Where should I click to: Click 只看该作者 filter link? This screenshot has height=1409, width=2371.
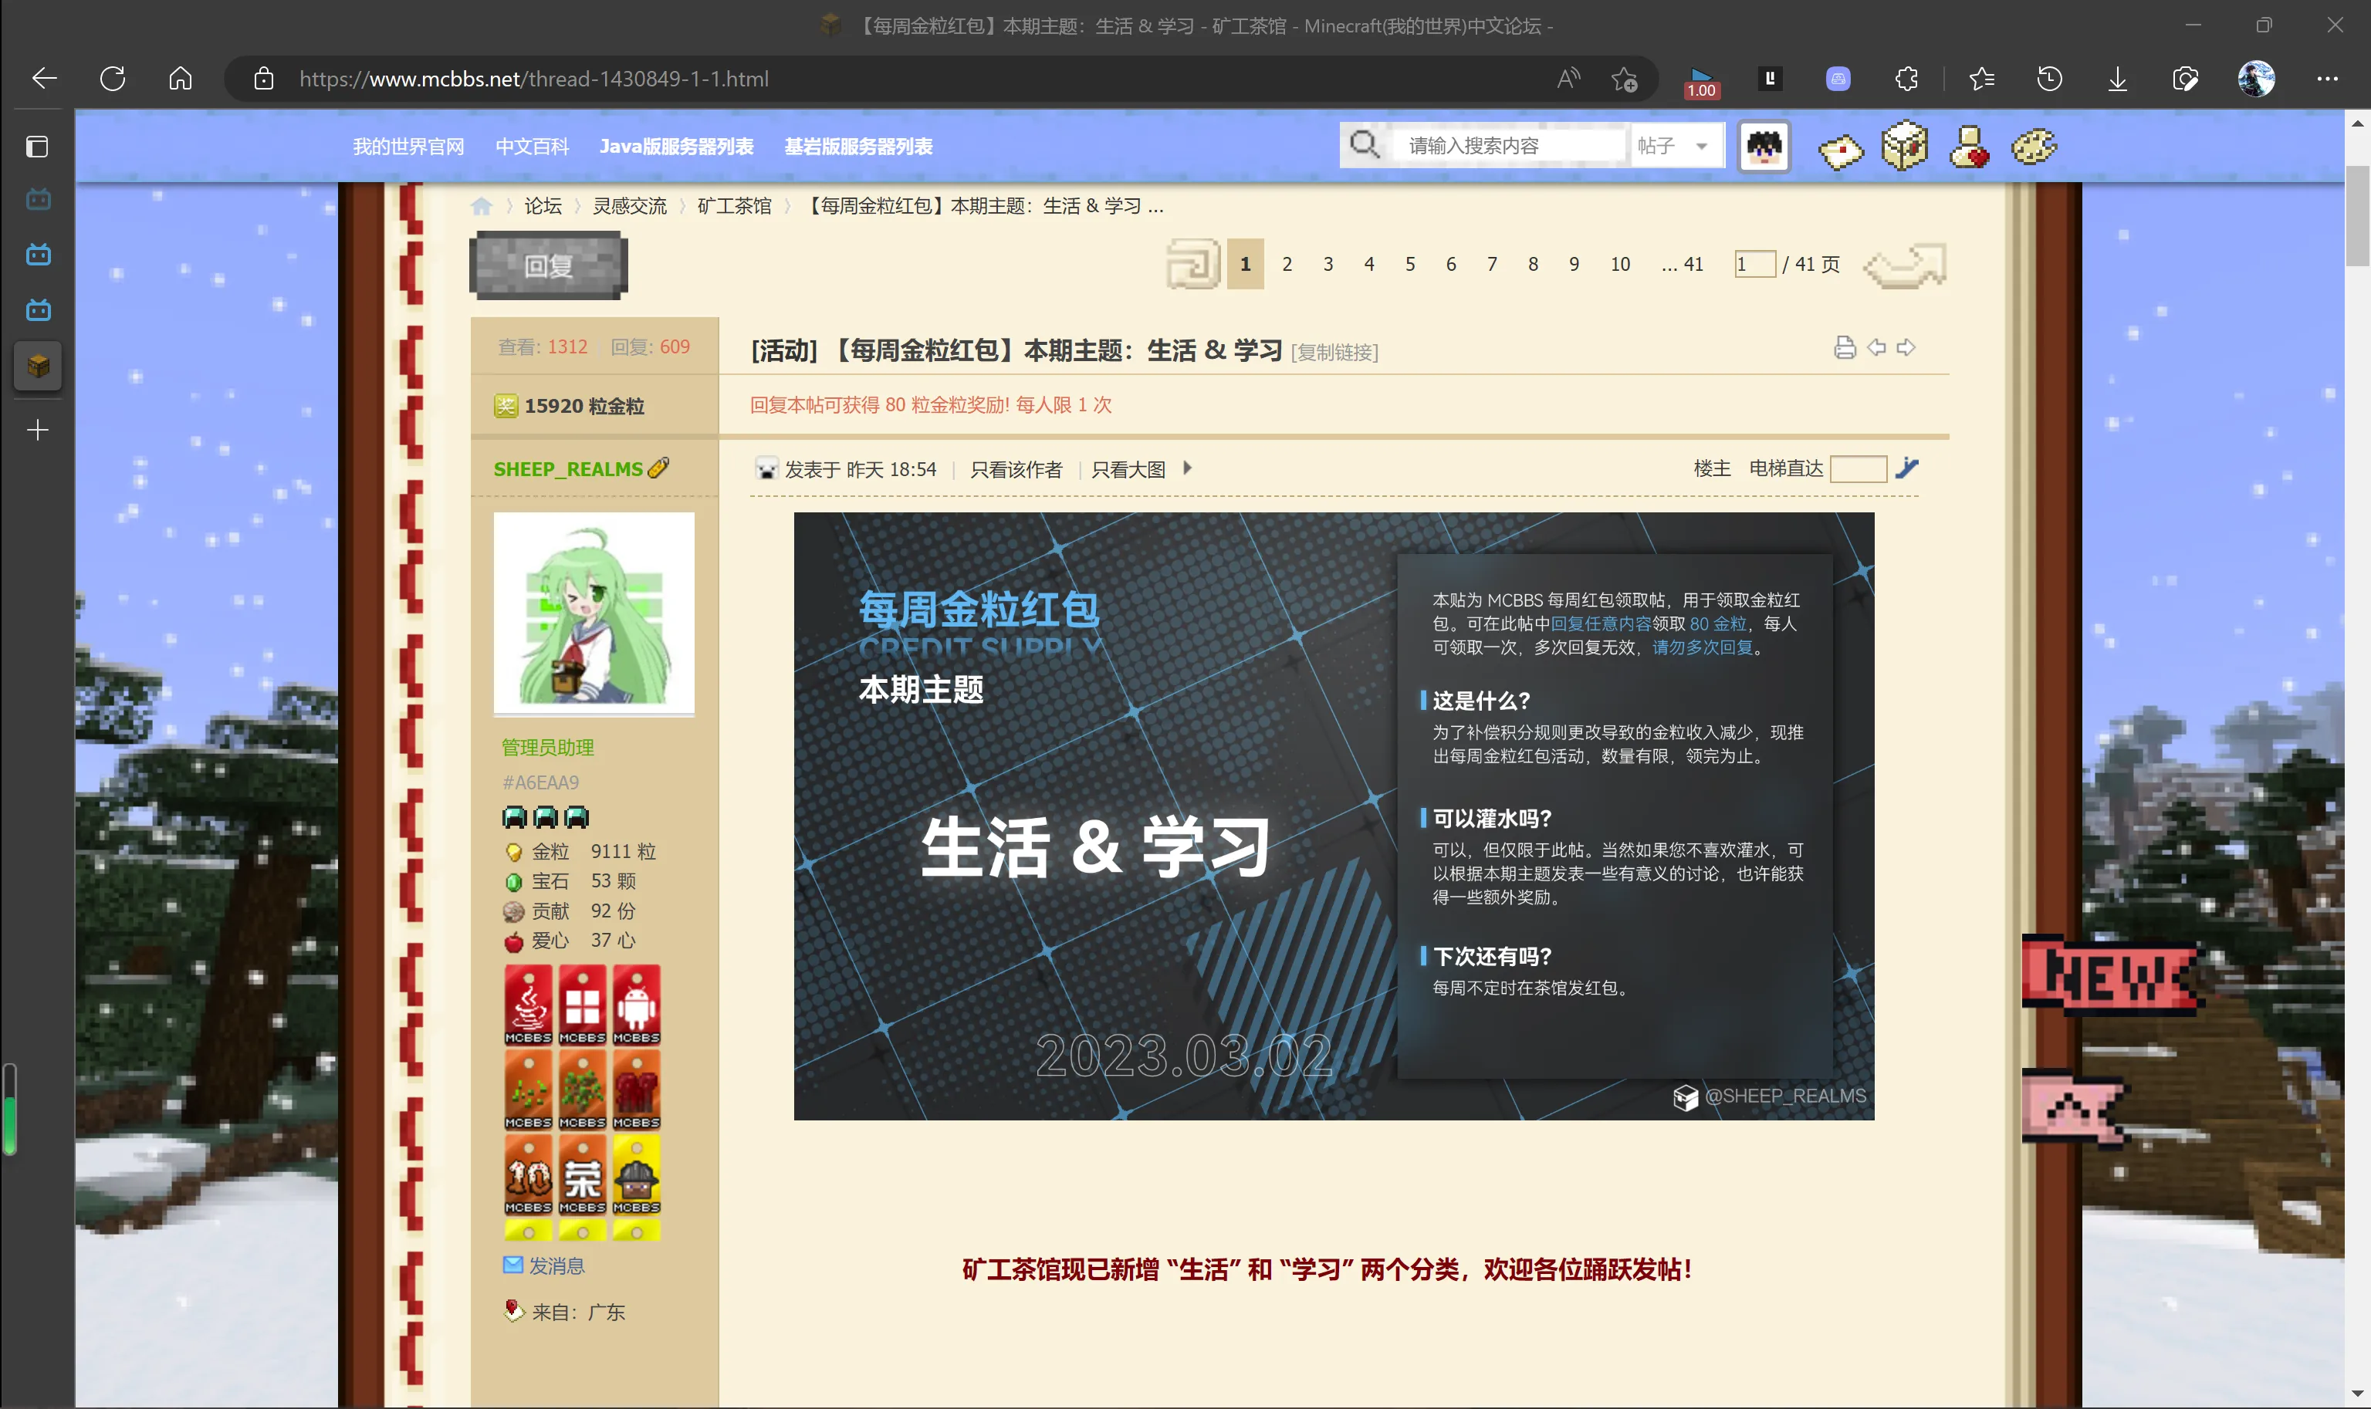1016,469
